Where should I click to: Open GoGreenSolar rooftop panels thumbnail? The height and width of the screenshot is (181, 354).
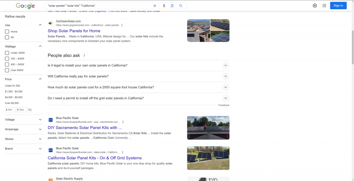[208, 31]
